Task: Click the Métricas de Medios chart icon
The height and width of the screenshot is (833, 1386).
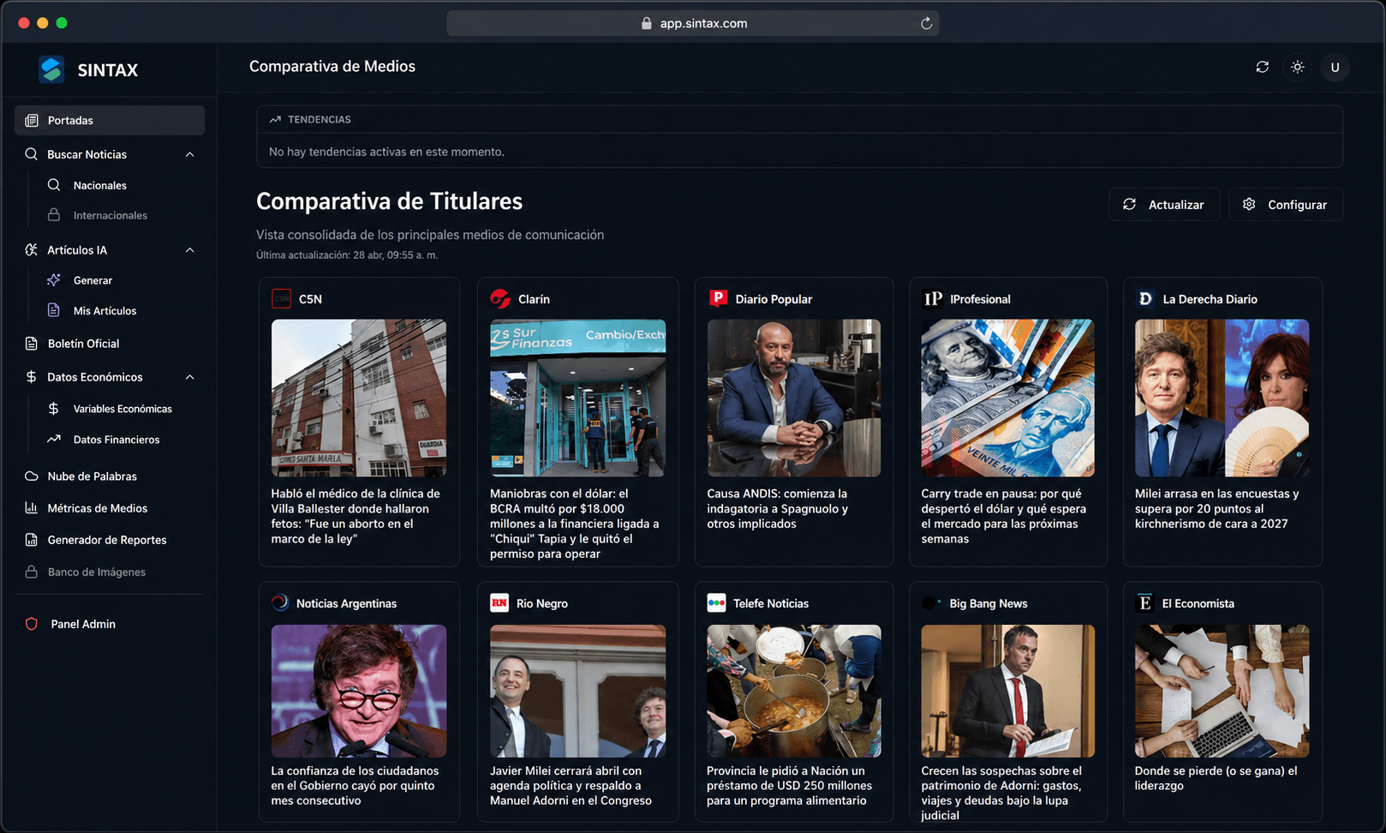Action: tap(32, 508)
